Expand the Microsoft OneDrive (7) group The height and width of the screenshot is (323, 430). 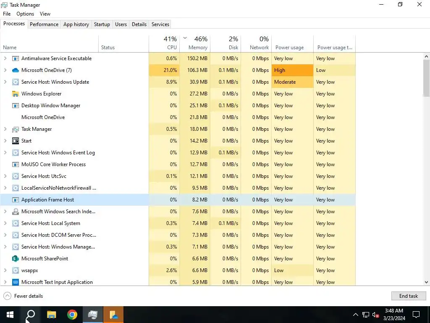coord(5,70)
